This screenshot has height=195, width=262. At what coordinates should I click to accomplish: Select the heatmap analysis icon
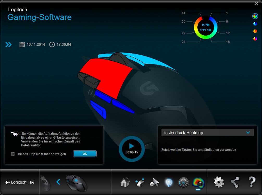198,183
